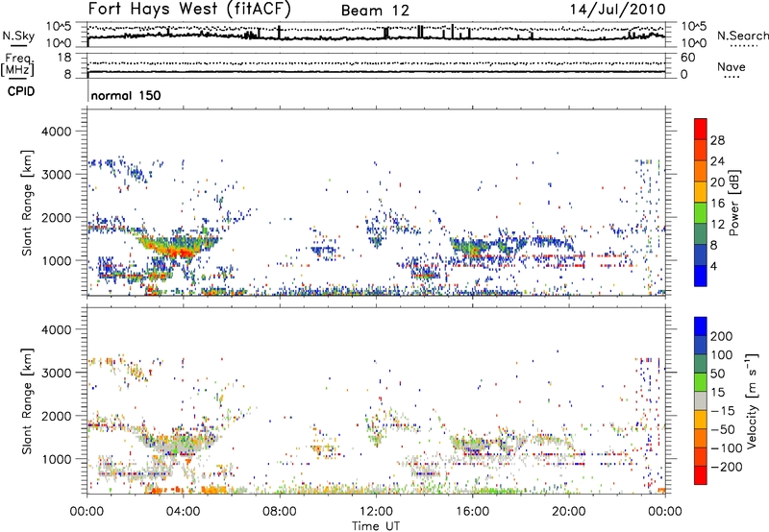Click the '18' tick of the frequency axis

tap(64, 58)
